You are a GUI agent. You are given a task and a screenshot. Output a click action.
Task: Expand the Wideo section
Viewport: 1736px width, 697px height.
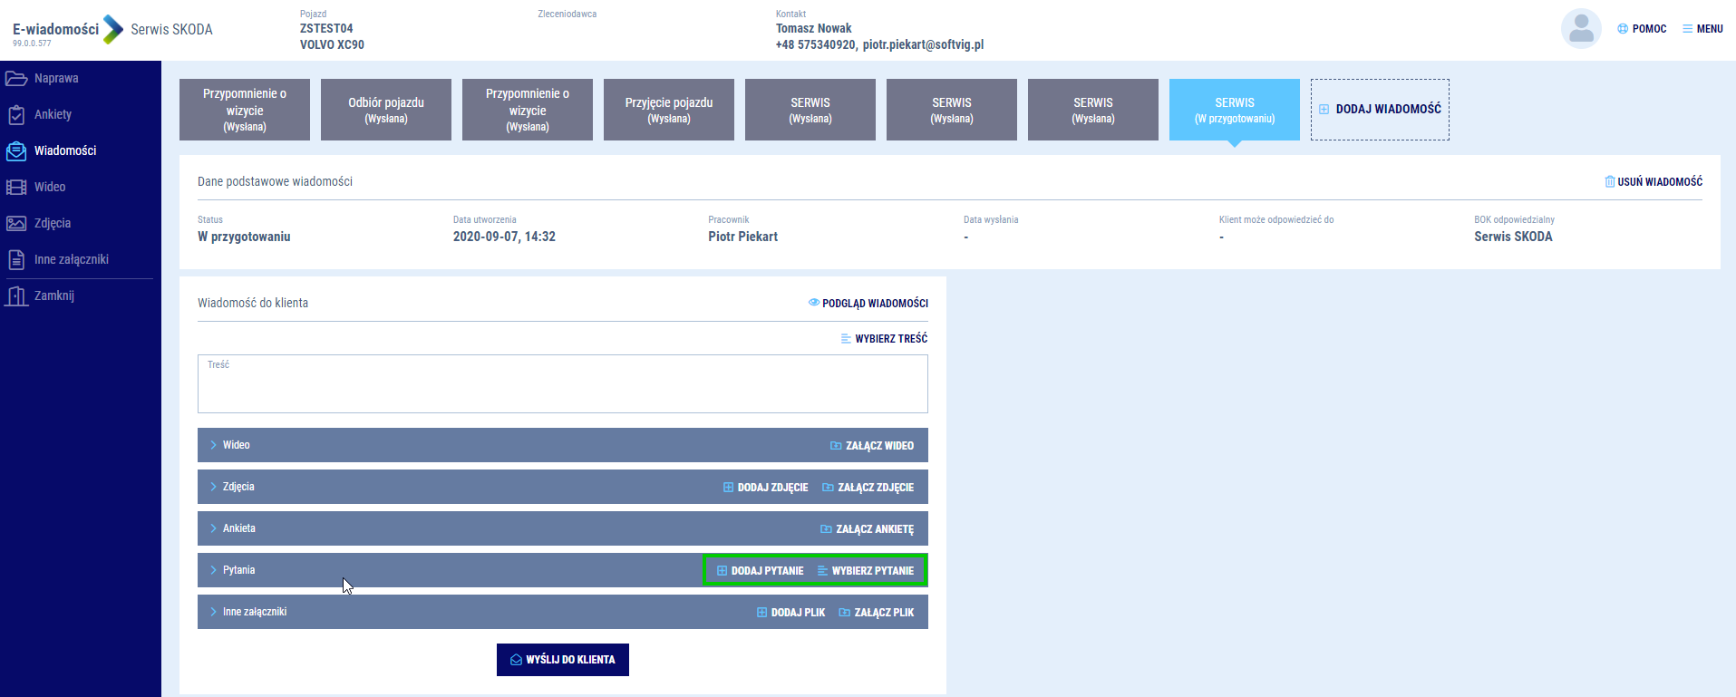[214, 445]
